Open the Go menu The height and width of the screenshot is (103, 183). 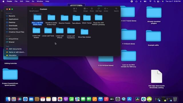click(33, 1)
